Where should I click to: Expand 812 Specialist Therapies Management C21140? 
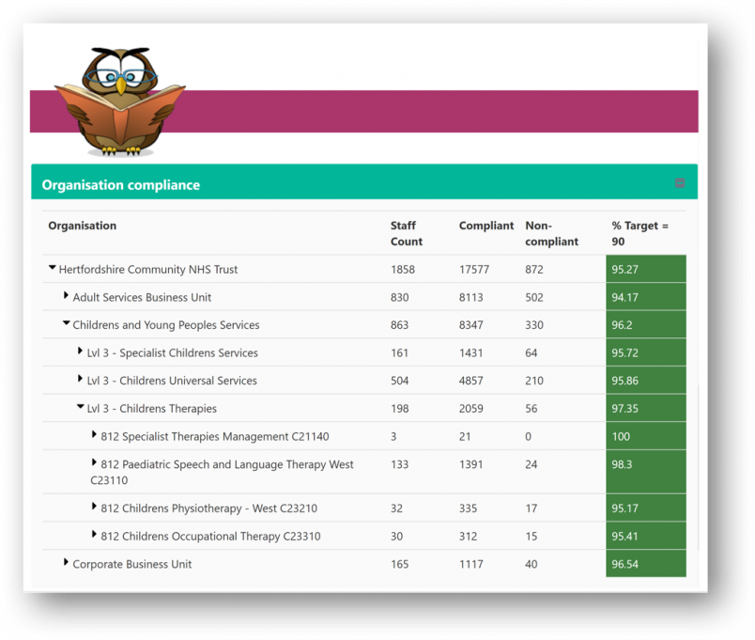pos(94,435)
